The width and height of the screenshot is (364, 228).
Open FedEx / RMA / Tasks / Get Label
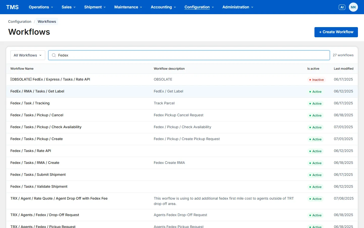point(37,91)
